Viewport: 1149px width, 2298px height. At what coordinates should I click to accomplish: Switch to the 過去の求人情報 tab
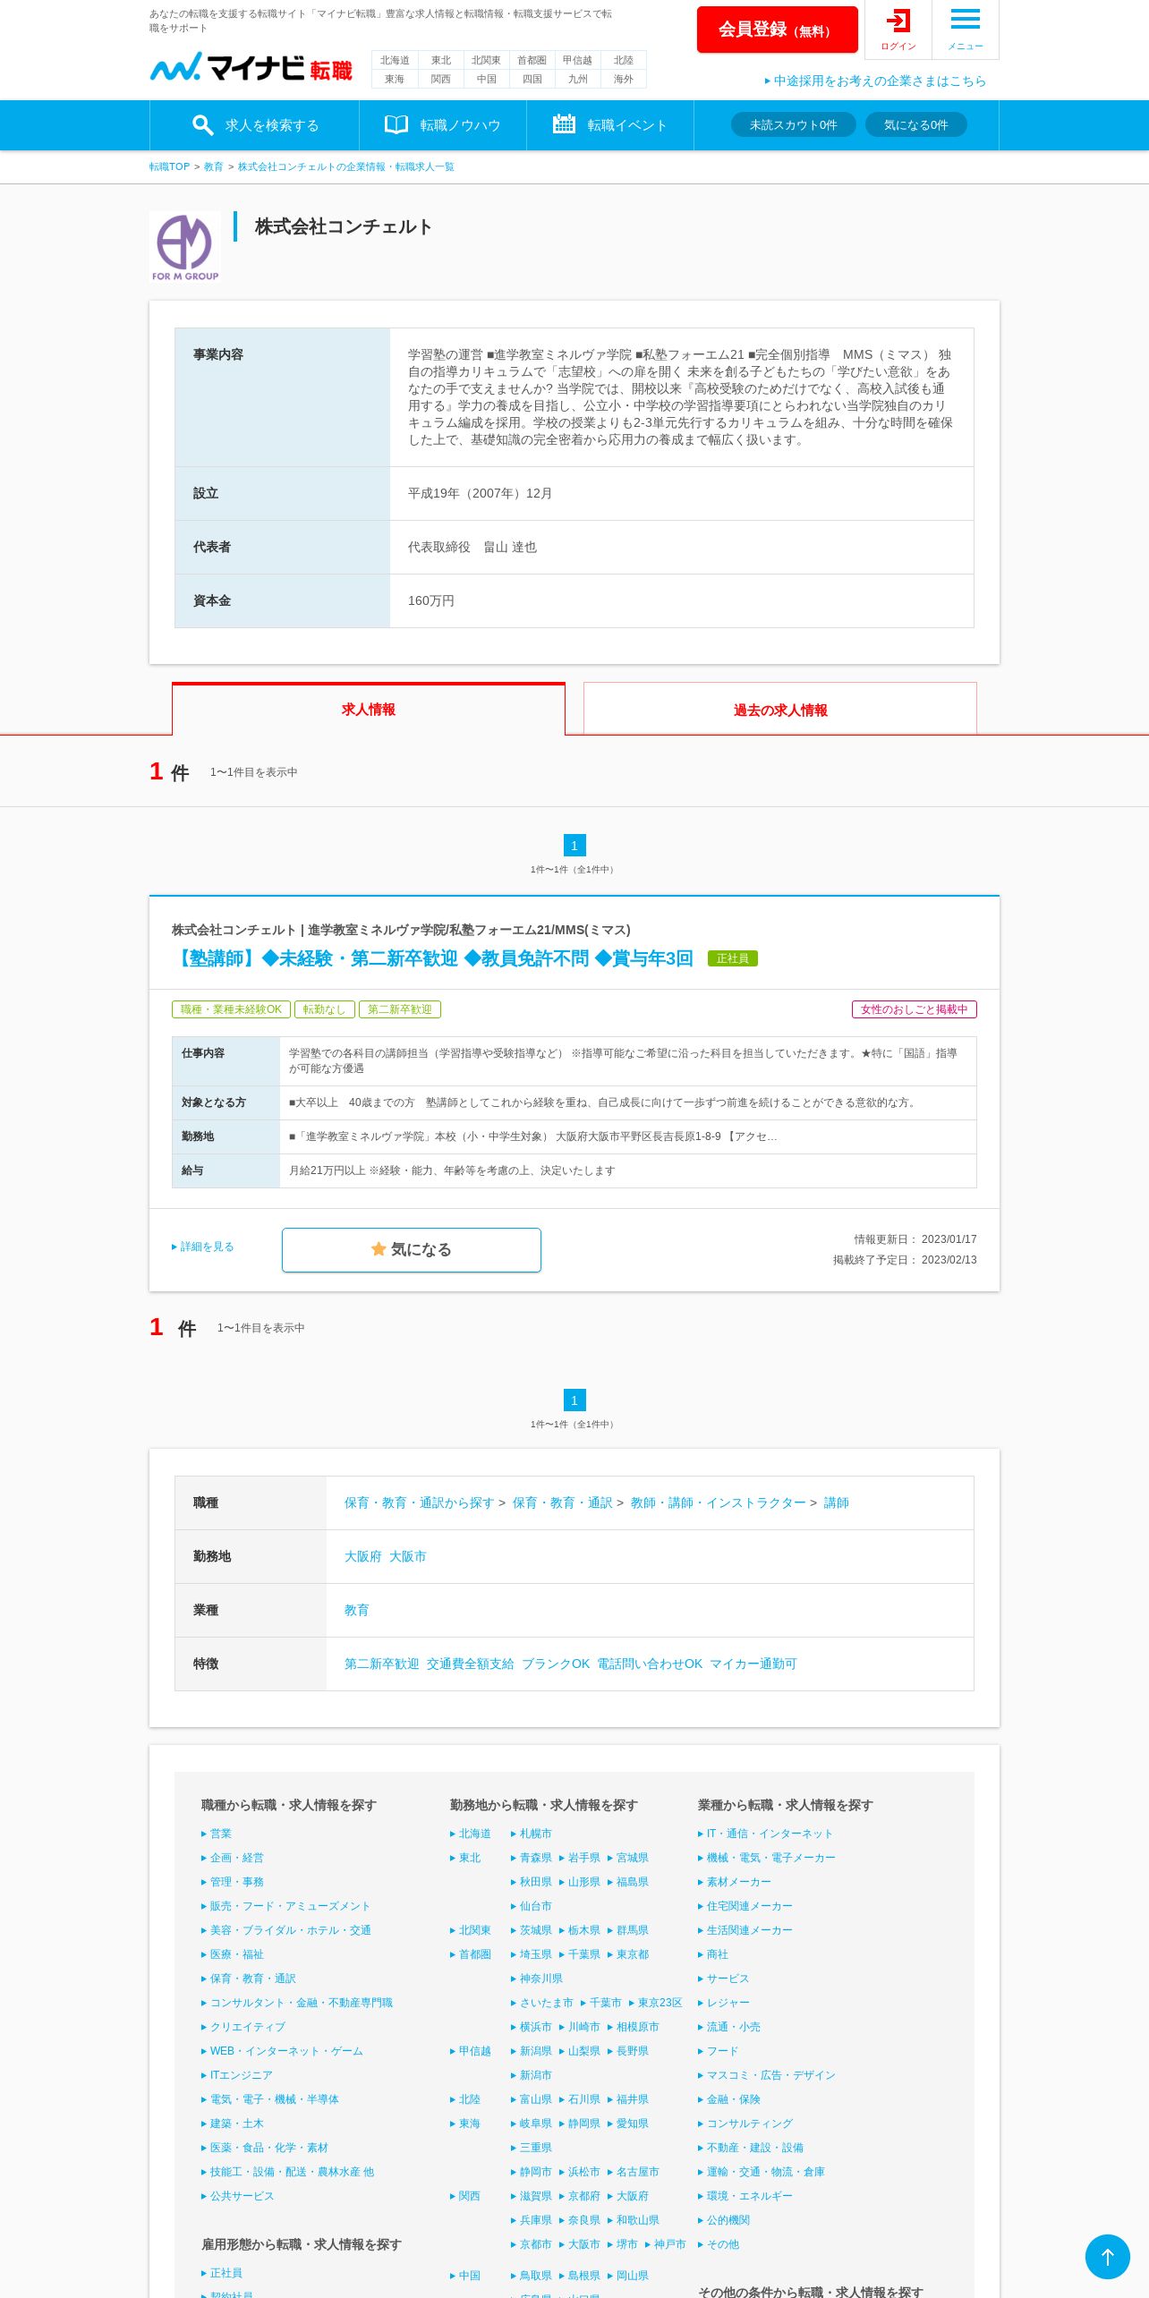[x=780, y=710]
